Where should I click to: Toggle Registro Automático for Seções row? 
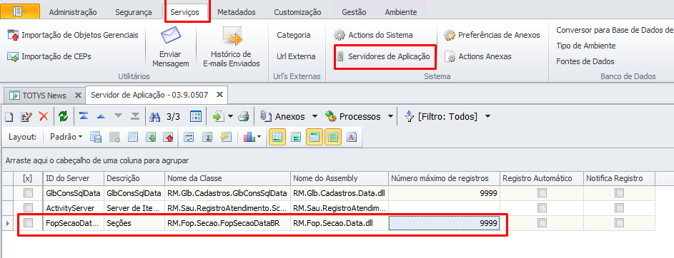[x=542, y=223]
